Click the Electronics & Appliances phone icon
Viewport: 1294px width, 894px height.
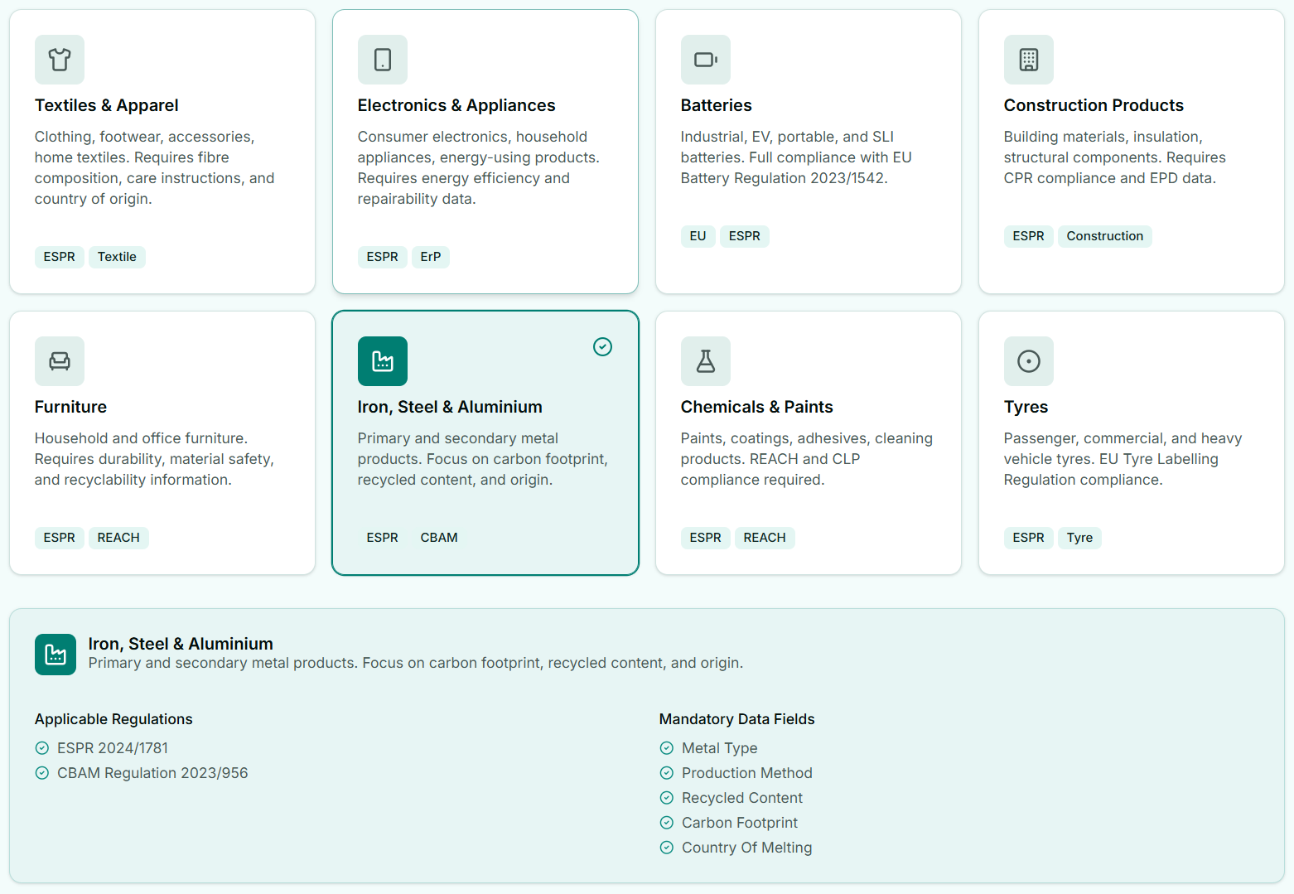(x=382, y=60)
